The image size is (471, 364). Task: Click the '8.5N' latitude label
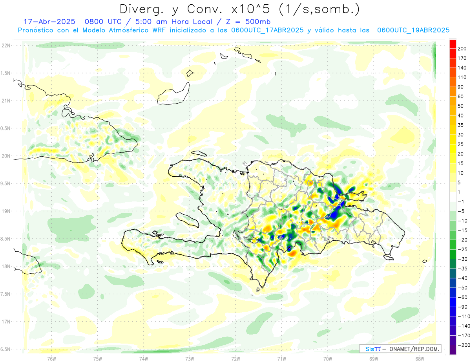click(5, 239)
